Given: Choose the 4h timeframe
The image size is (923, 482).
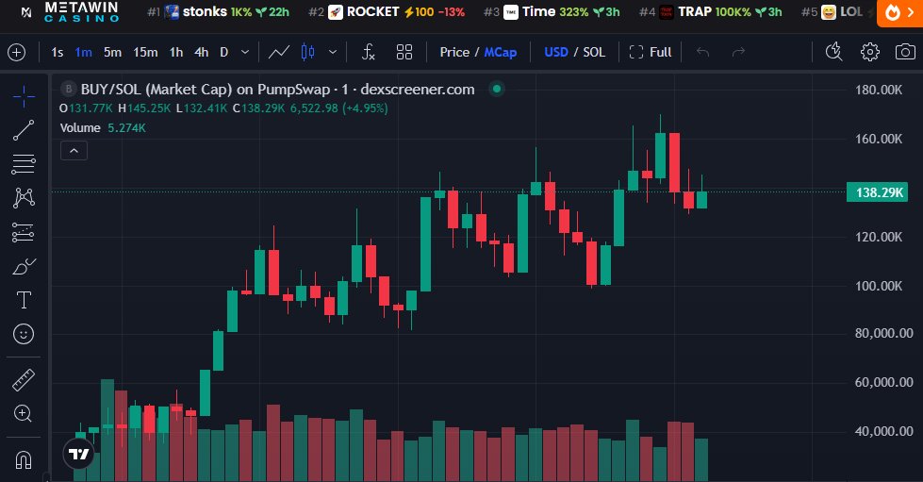Looking at the screenshot, I should (x=202, y=53).
